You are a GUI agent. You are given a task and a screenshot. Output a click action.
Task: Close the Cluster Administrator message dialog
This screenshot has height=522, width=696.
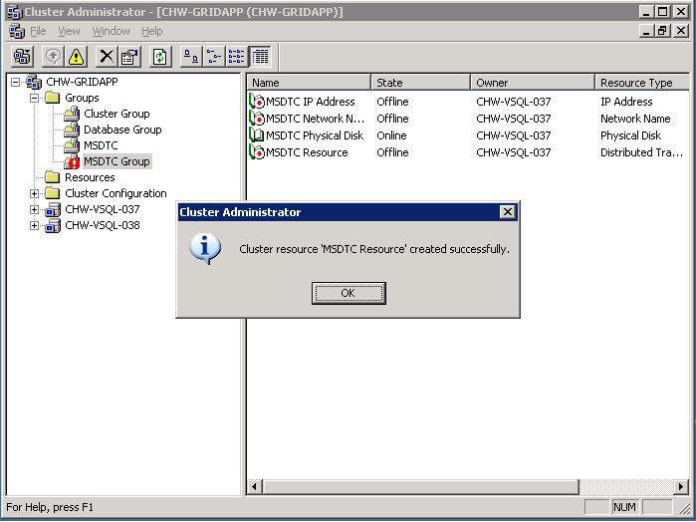click(508, 212)
